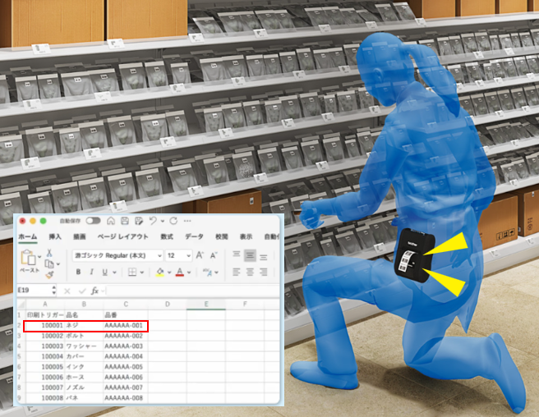This screenshot has height=417, width=539.
Task: Switch to the 挿入 tab
Action: pos(55,236)
